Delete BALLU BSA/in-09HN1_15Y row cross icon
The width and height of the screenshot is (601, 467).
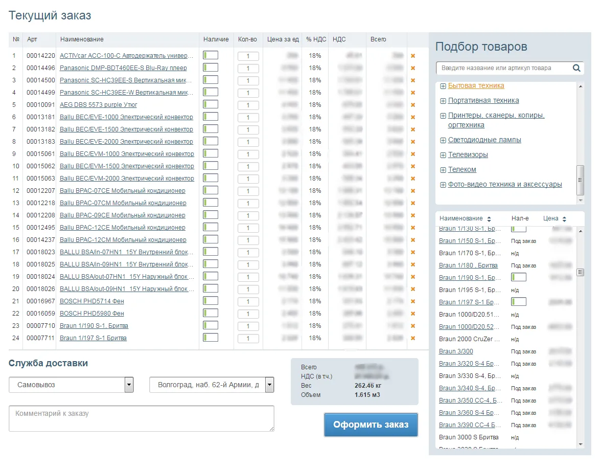click(413, 265)
